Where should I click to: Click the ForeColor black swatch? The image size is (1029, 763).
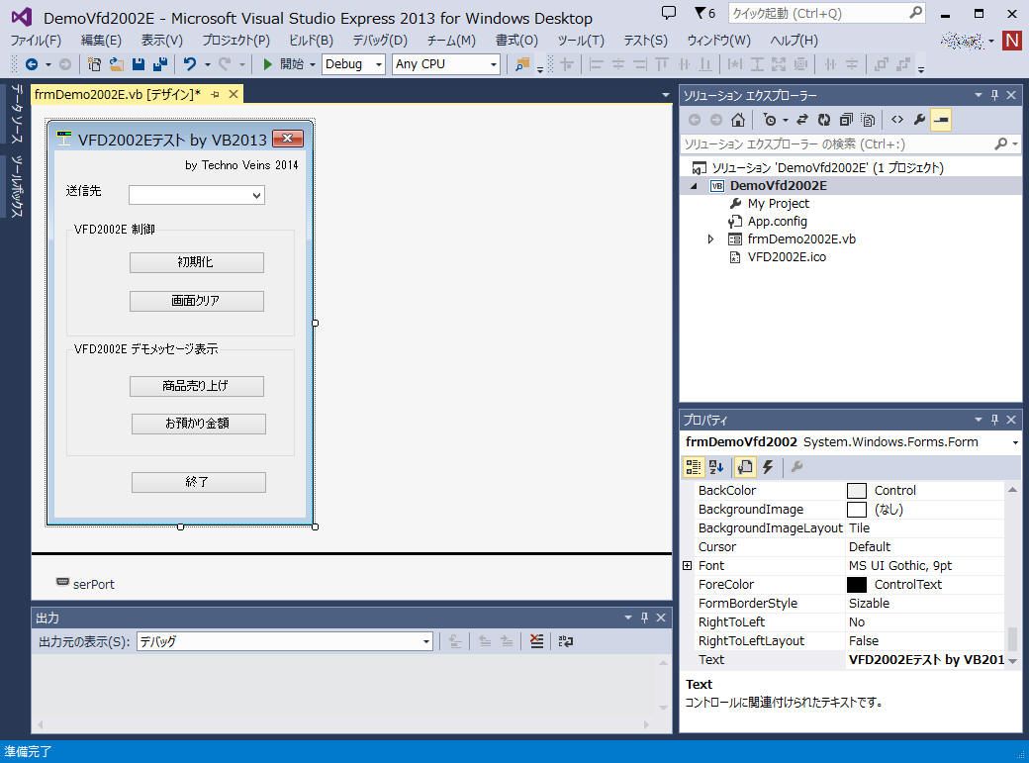(857, 585)
